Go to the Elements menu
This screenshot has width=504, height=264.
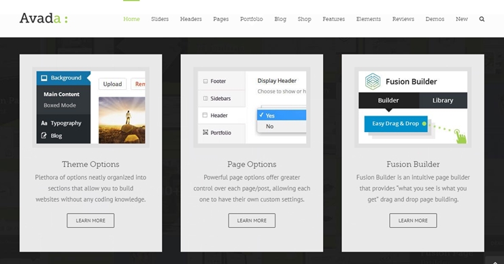point(369,19)
